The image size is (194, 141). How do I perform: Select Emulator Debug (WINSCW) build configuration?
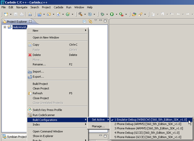[x=151, y=120]
